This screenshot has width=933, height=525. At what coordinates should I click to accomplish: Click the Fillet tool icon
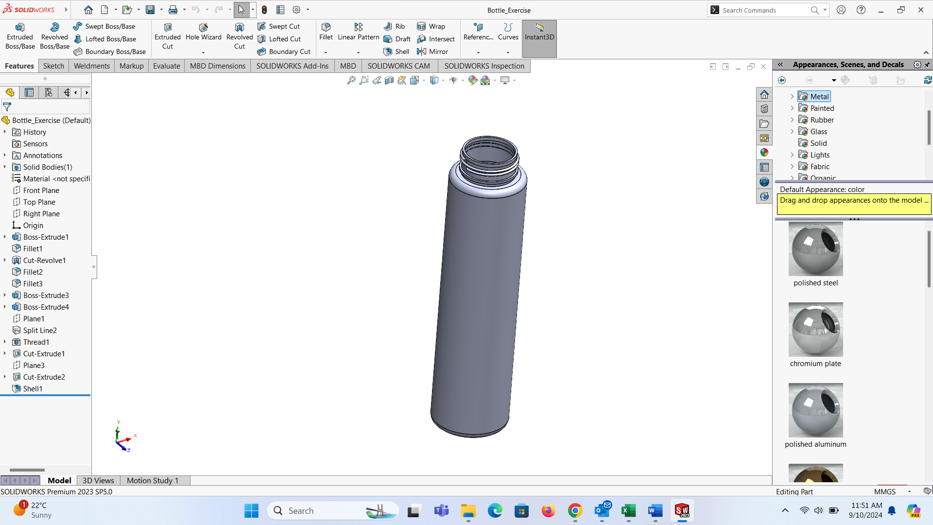[326, 28]
